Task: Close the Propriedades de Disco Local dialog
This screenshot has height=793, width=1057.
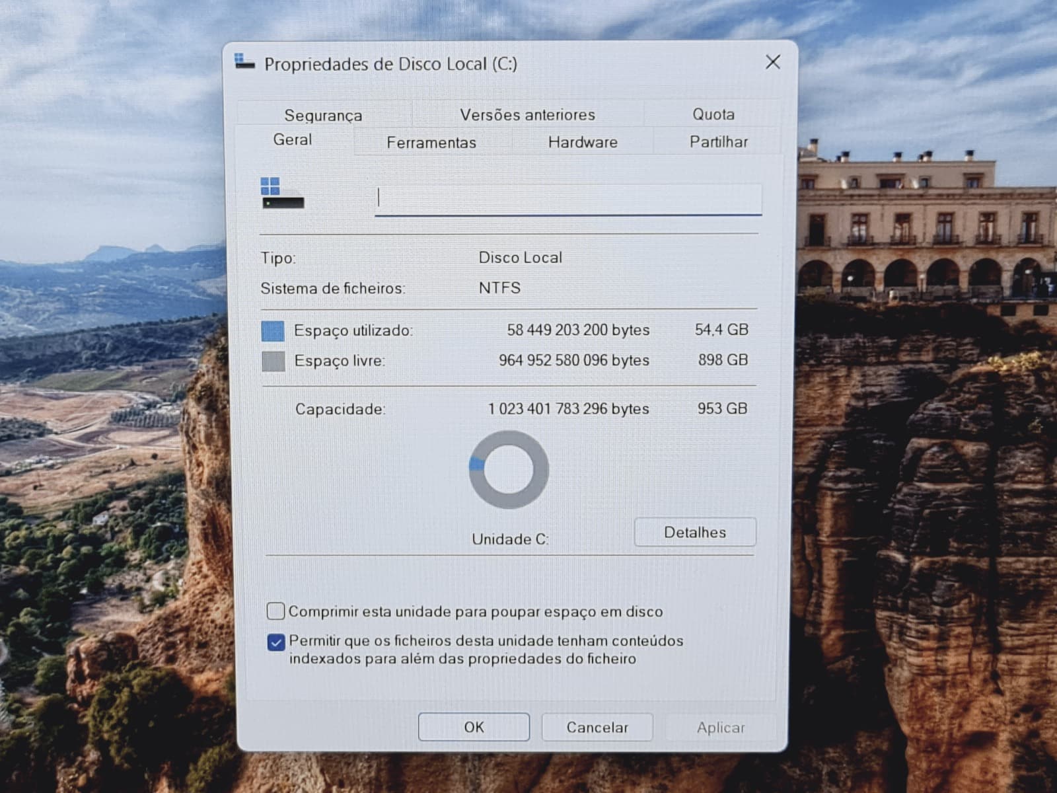Action: point(772,62)
